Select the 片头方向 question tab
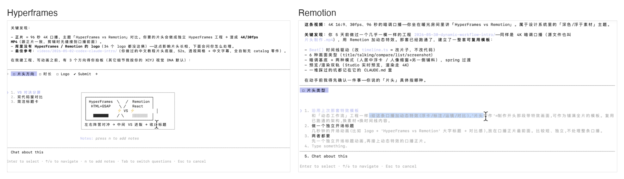This screenshot has width=624, height=179. coord(24,74)
